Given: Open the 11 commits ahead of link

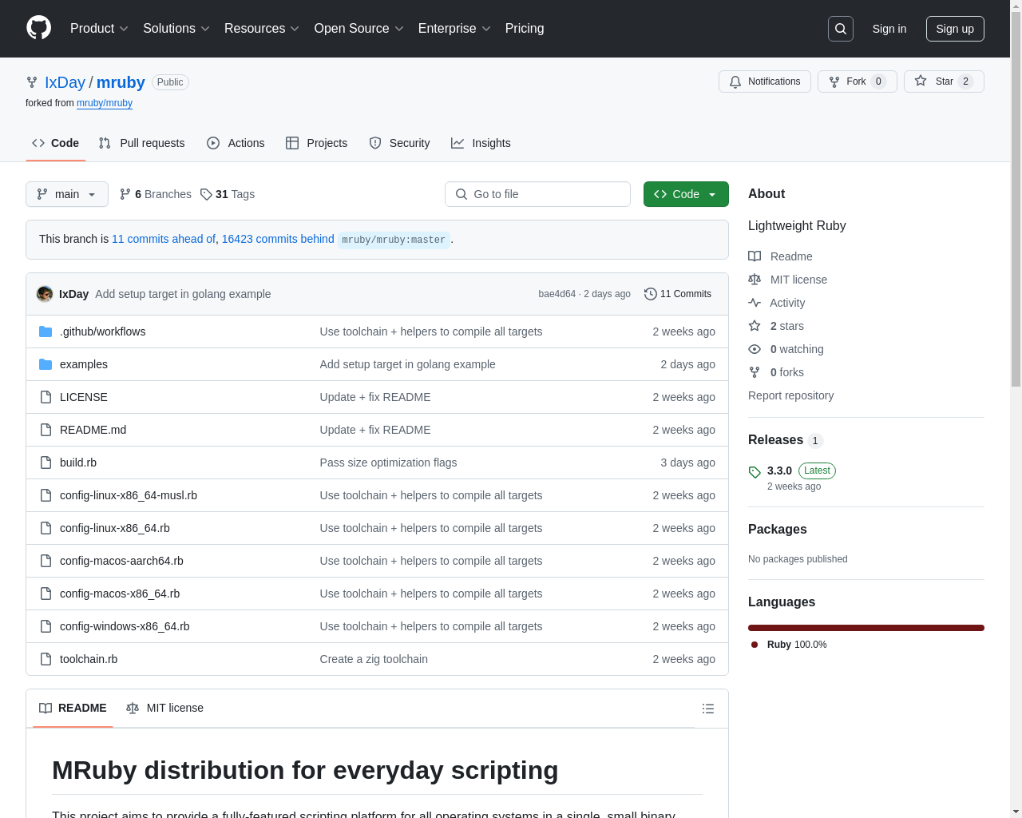Looking at the screenshot, I should click(x=164, y=239).
